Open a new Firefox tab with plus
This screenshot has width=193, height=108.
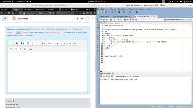[94, 9]
